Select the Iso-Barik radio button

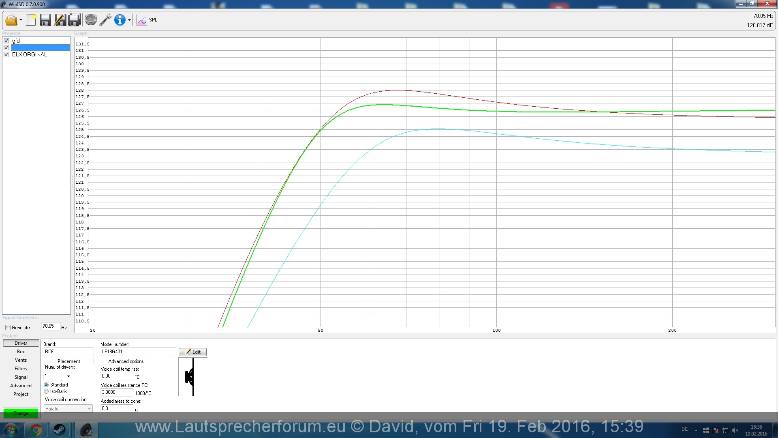pos(46,392)
